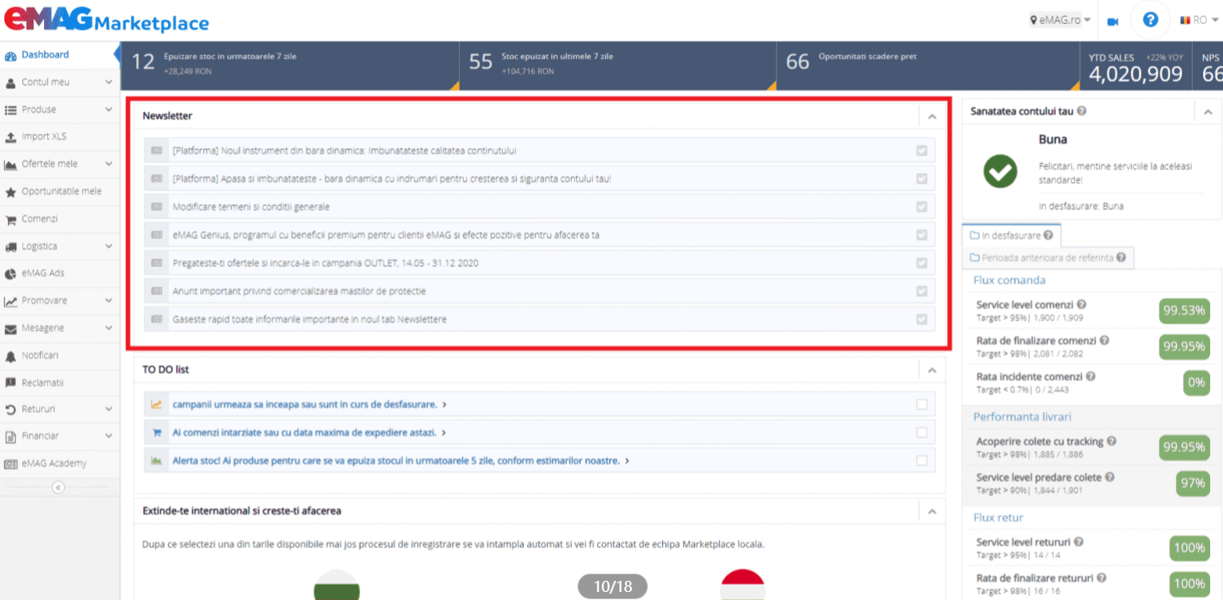
Task: Expand the Produse submenu arrow
Action: click(109, 110)
